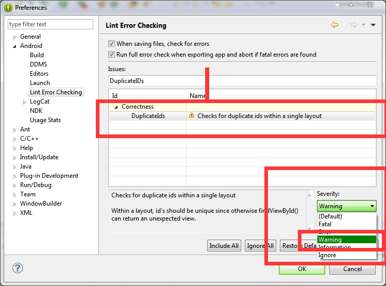Screen dimensions: 386x286
Task: Expand the General tree node
Action: pos(14,37)
